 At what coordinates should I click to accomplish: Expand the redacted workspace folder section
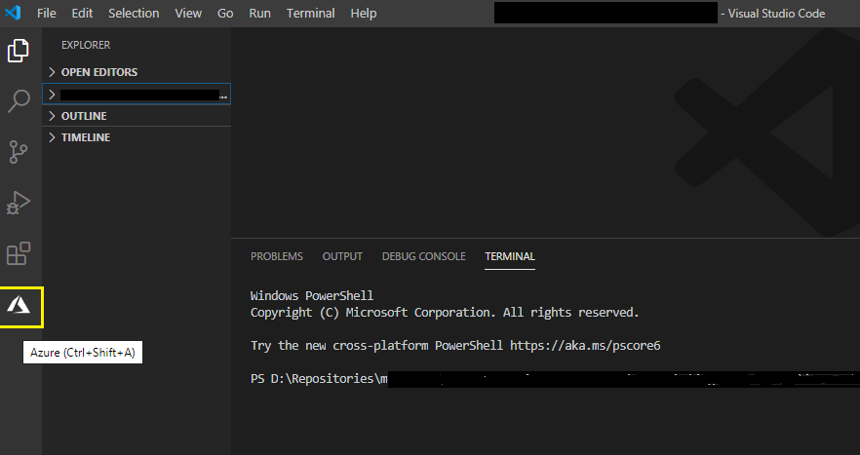[x=137, y=95]
